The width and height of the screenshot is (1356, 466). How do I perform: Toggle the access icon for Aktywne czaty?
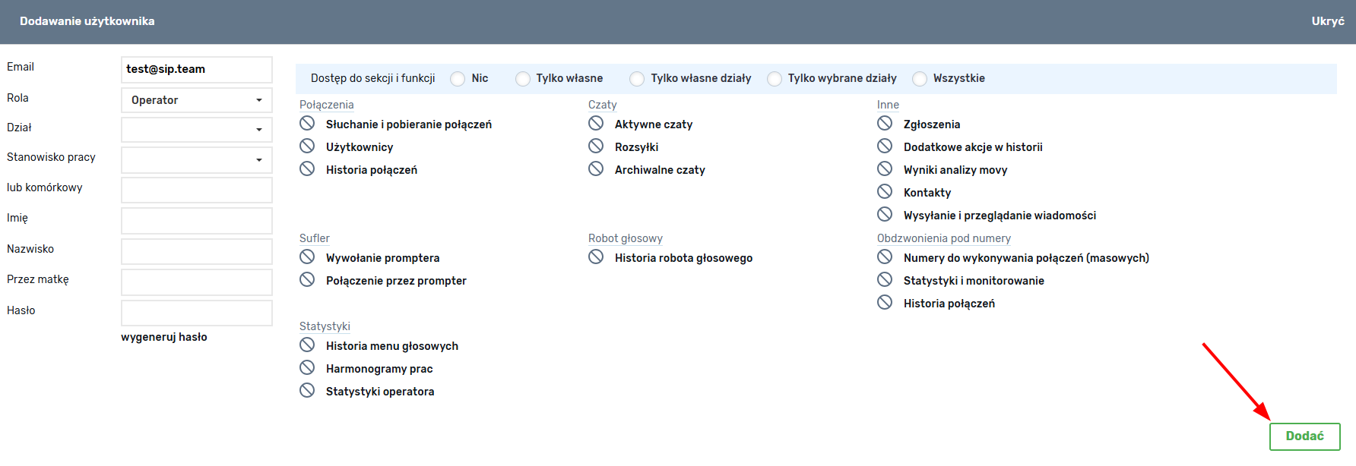coord(596,123)
